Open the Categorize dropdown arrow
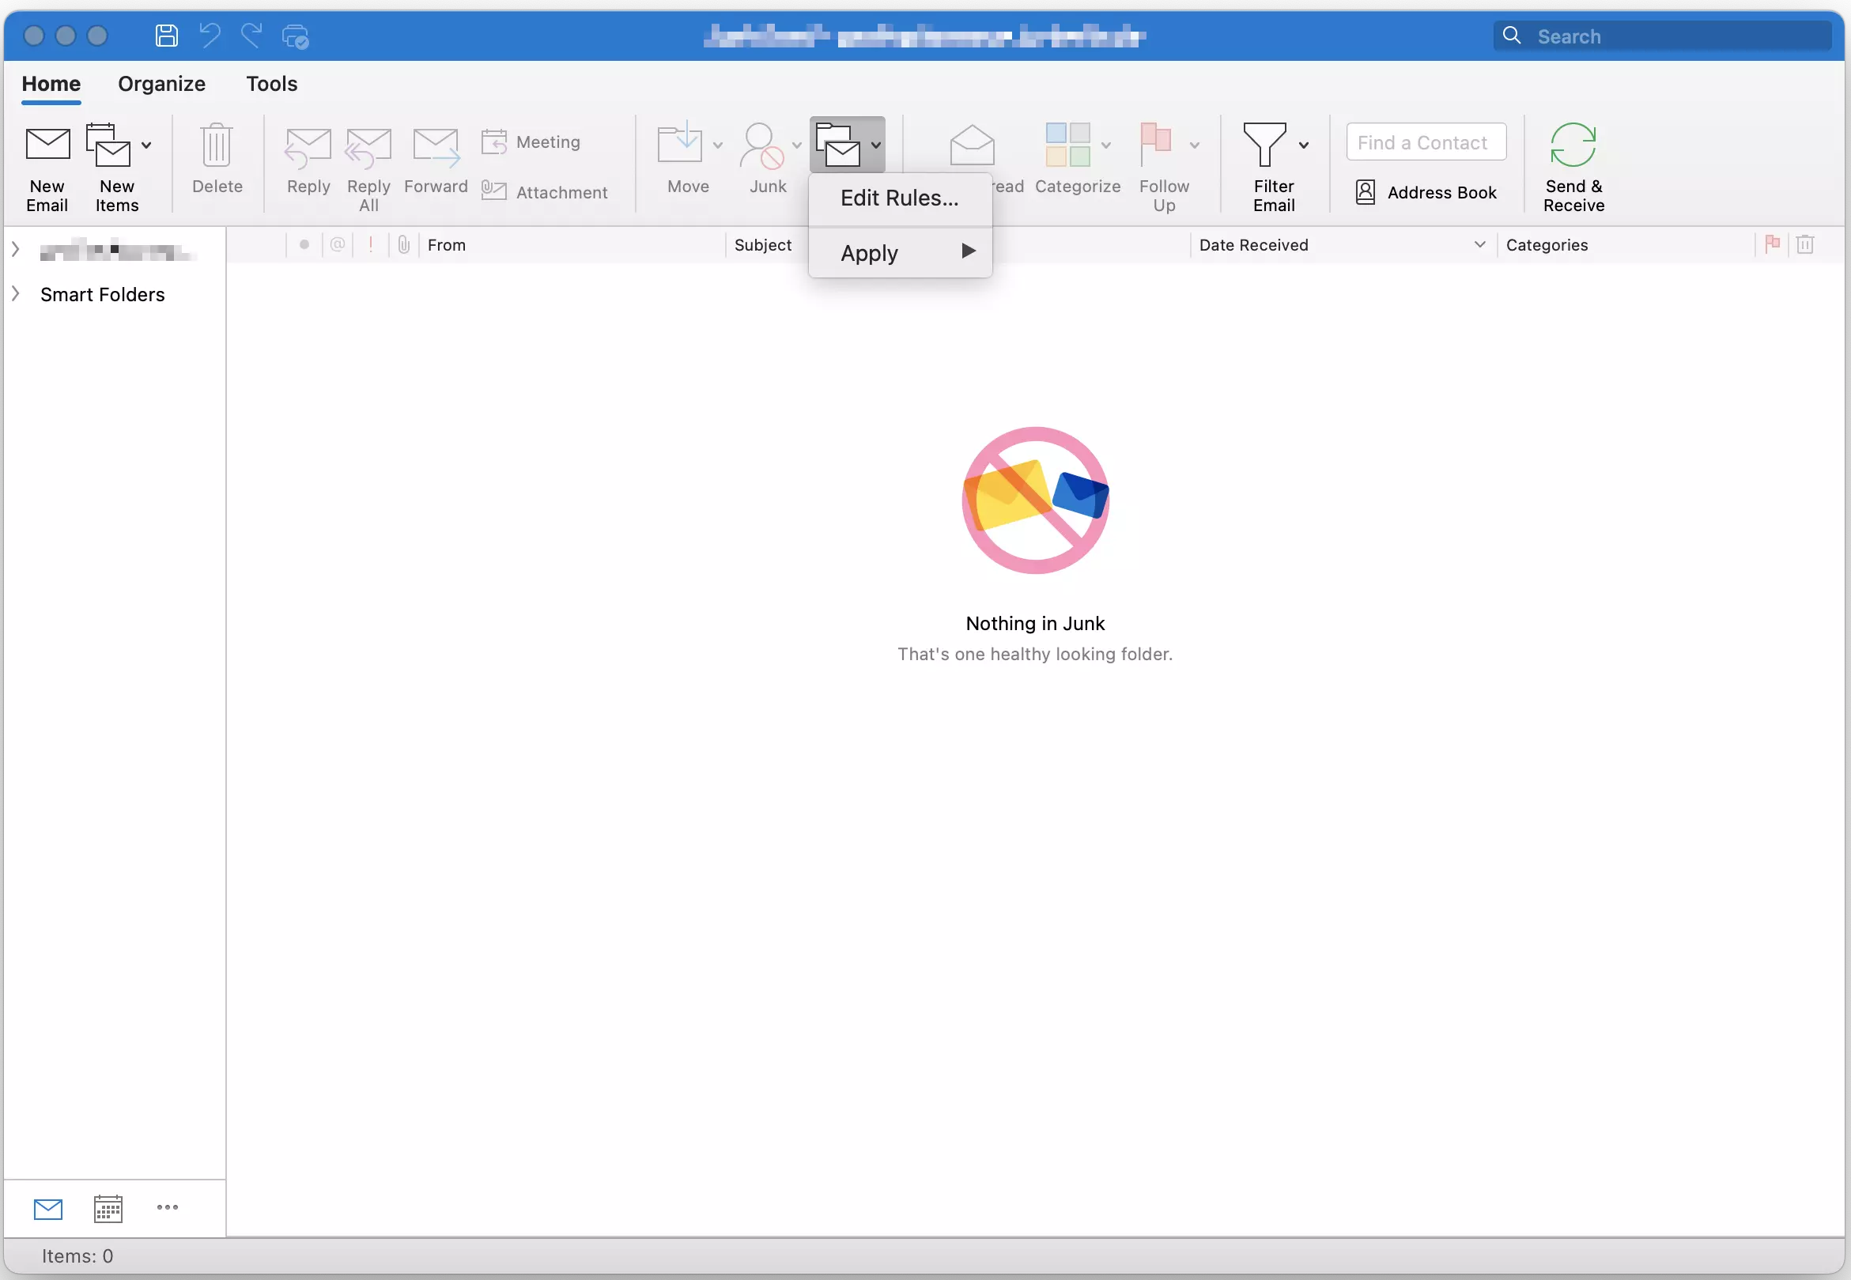Image resolution: width=1851 pixels, height=1280 pixels. [1106, 145]
